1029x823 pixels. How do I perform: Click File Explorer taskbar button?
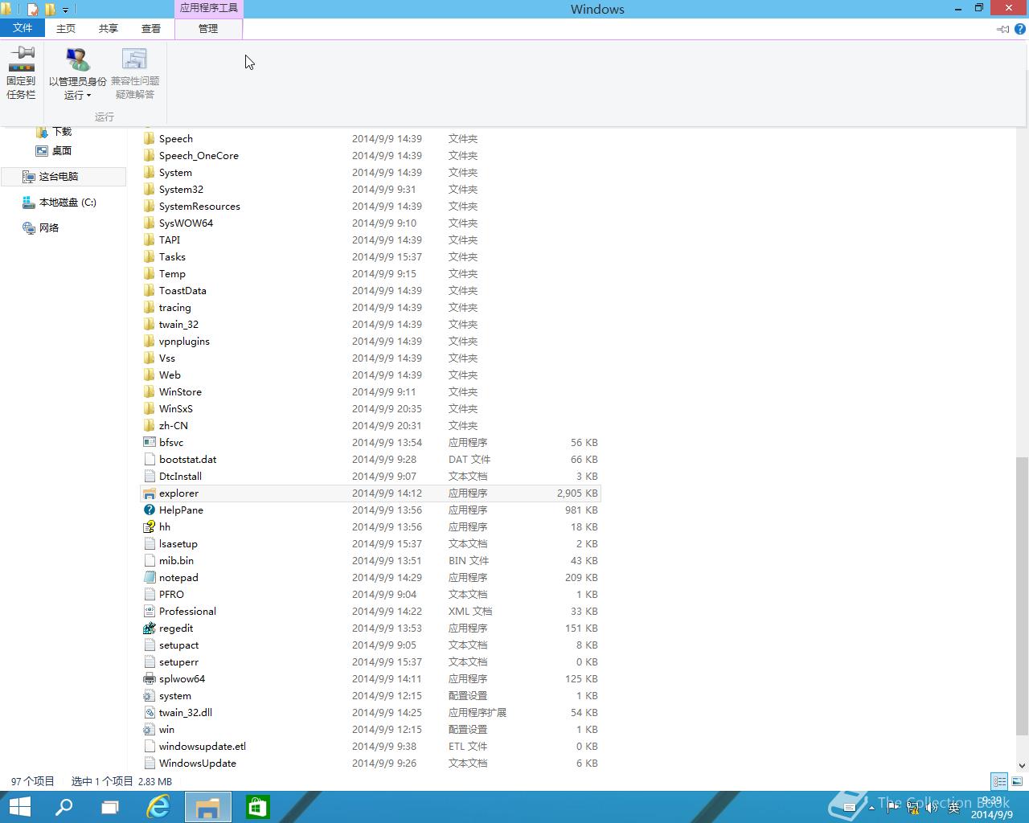(208, 807)
